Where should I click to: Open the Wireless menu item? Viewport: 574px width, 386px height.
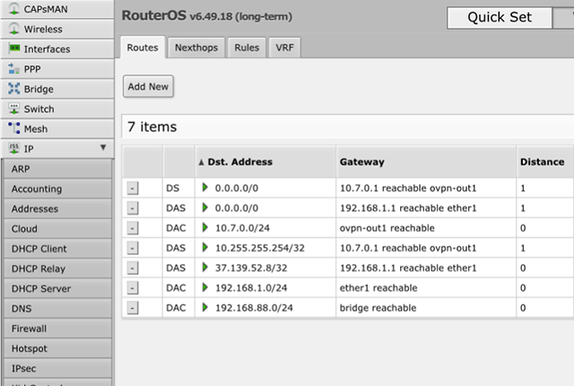tap(57, 29)
